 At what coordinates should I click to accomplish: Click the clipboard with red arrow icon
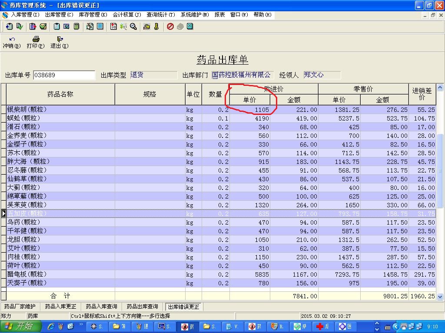33,26
